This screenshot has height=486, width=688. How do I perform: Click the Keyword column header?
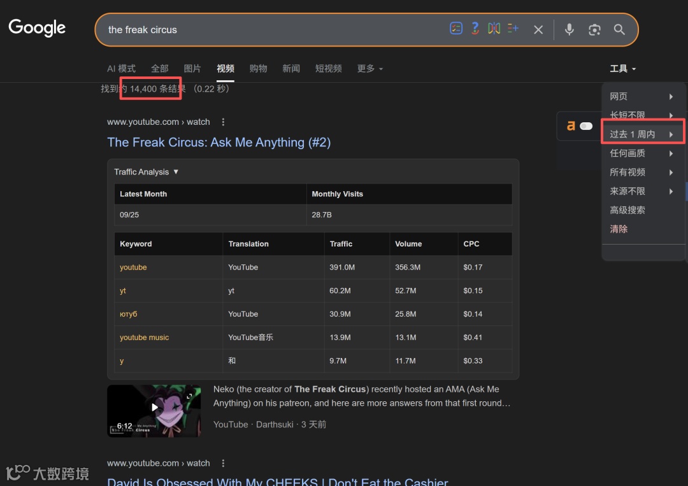tap(136, 244)
